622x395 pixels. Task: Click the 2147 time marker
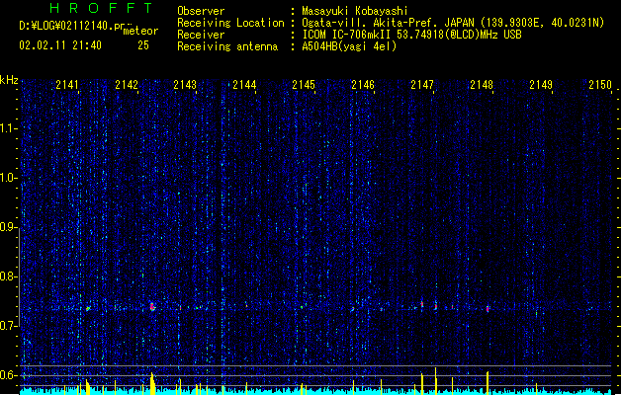[x=422, y=84]
